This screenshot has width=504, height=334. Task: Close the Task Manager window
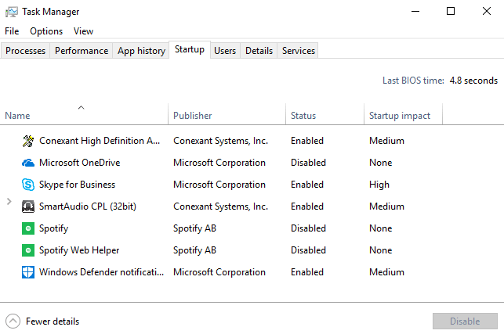pos(487,12)
